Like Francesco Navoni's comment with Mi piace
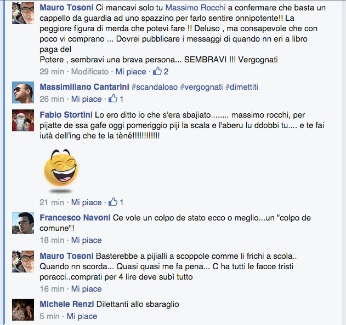Image resolution: width=346 pixels, height=325 pixels. coord(86,240)
